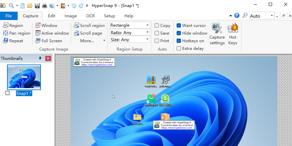Expand the More... capture options
The width and height of the screenshot is (292, 146).
(92, 41)
